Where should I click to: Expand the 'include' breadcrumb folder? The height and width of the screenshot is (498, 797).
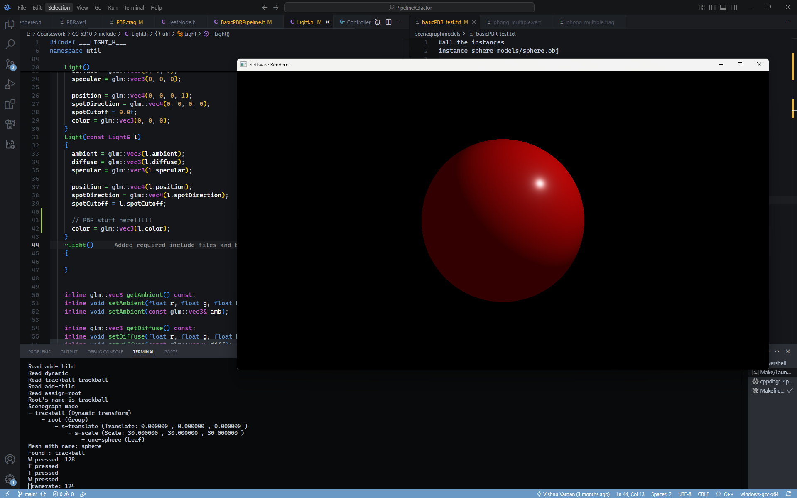coord(107,34)
